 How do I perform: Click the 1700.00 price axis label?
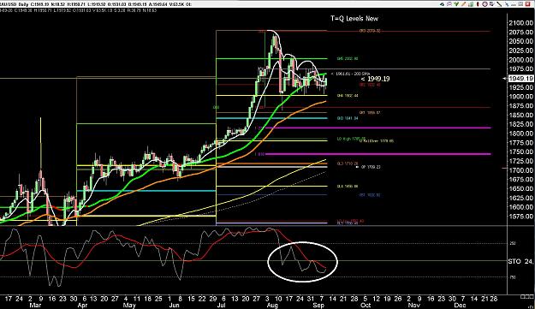click(520, 170)
